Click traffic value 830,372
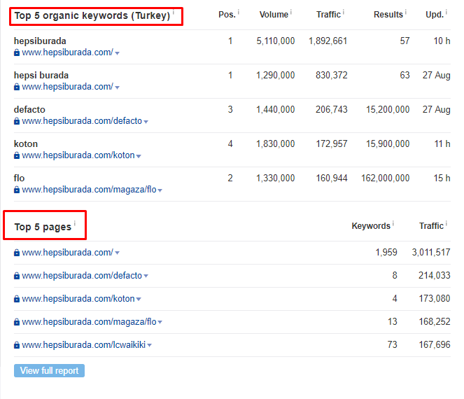 332,75
